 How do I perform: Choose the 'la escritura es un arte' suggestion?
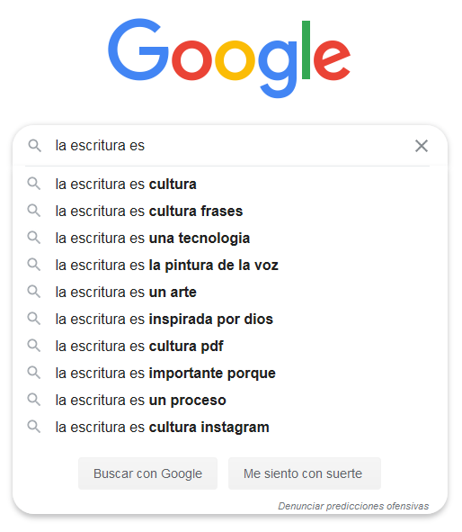click(x=230, y=293)
